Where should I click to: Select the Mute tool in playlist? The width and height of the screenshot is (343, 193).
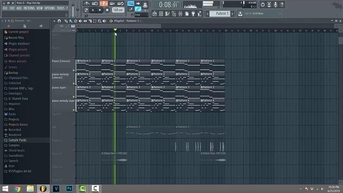[80, 21]
